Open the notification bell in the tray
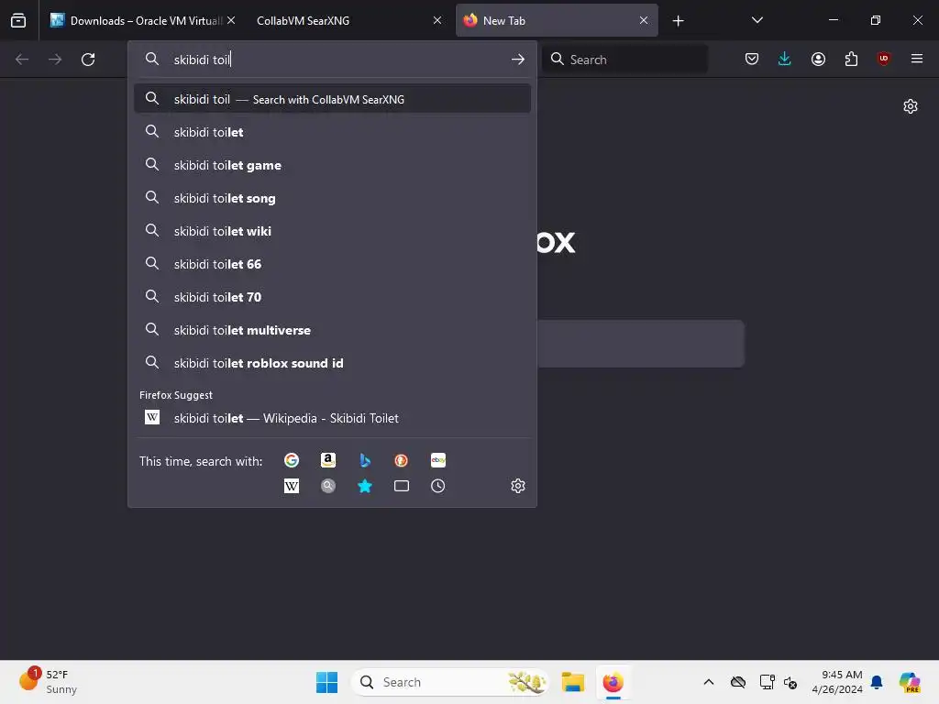This screenshot has width=939, height=704. click(x=877, y=682)
